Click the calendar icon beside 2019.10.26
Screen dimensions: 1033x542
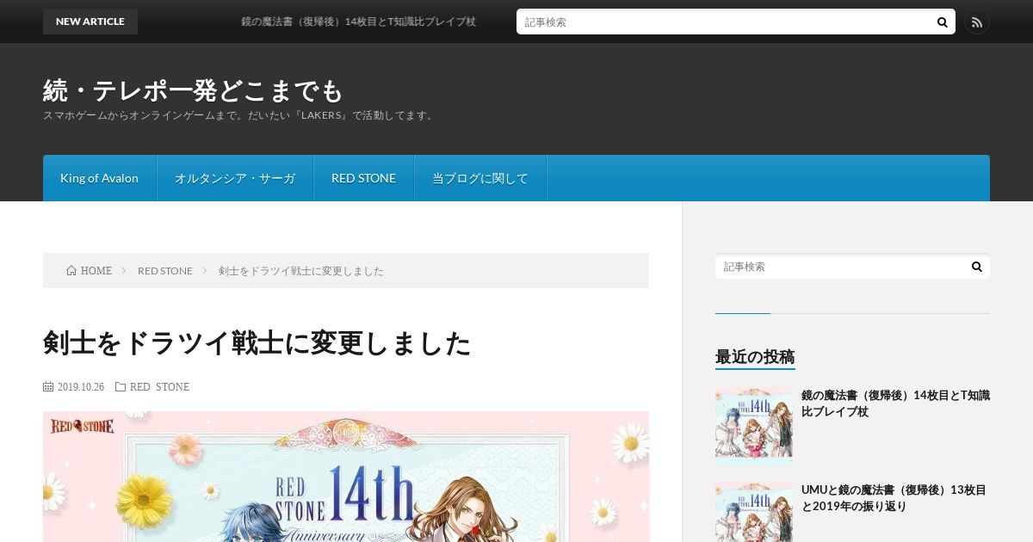point(48,387)
